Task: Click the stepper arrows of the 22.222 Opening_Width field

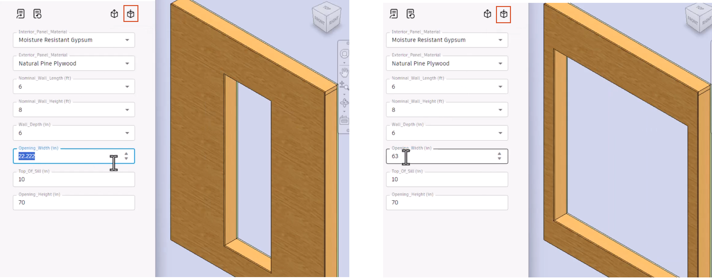Action: (126, 156)
